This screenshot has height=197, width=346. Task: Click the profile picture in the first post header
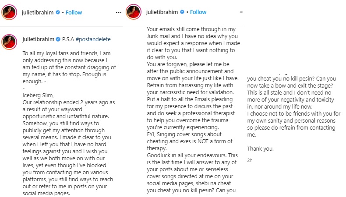(x=9, y=12)
